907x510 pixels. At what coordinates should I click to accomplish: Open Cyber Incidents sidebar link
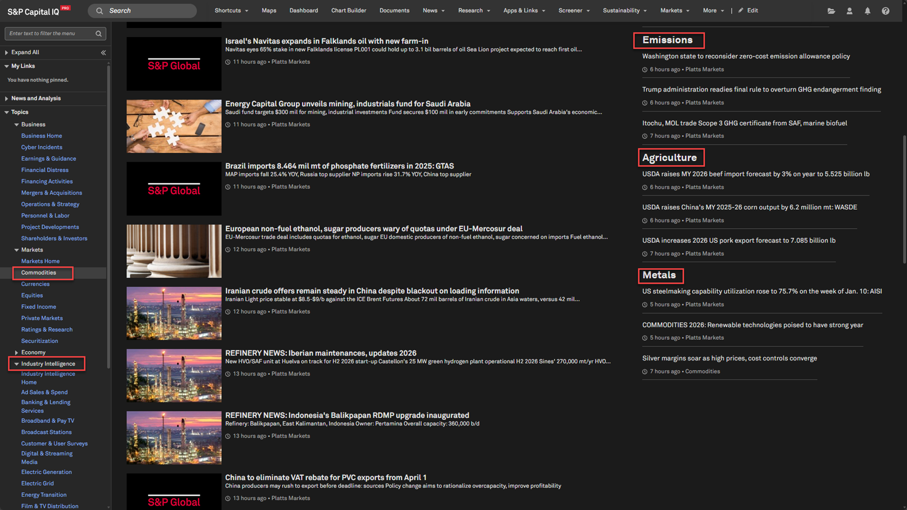pos(41,147)
